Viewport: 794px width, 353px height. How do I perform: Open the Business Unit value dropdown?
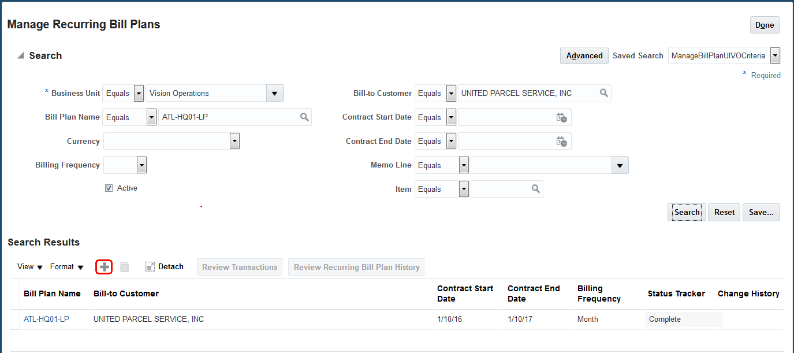(x=275, y=93)
